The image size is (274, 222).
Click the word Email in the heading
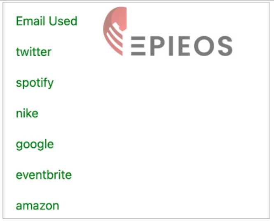[x=30, y=21]
